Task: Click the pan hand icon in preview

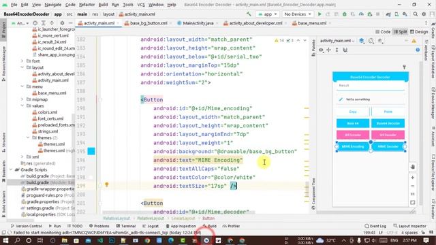Action: pos(413,167)
